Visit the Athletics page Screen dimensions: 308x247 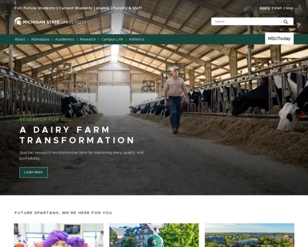137,40
